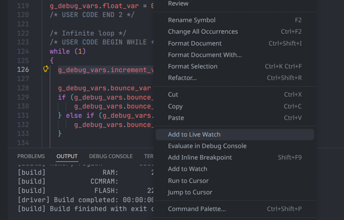Switch to the PROBLEMS panel tab
344x220 pixels.
31,156
